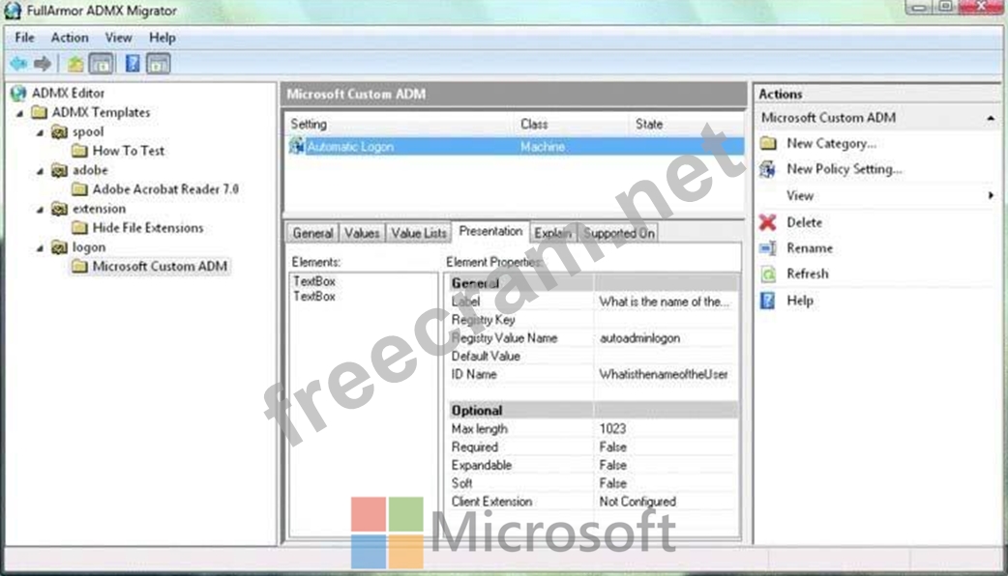
Task: Click the Up one level folder icon
Action: click(x=75, y=64)
